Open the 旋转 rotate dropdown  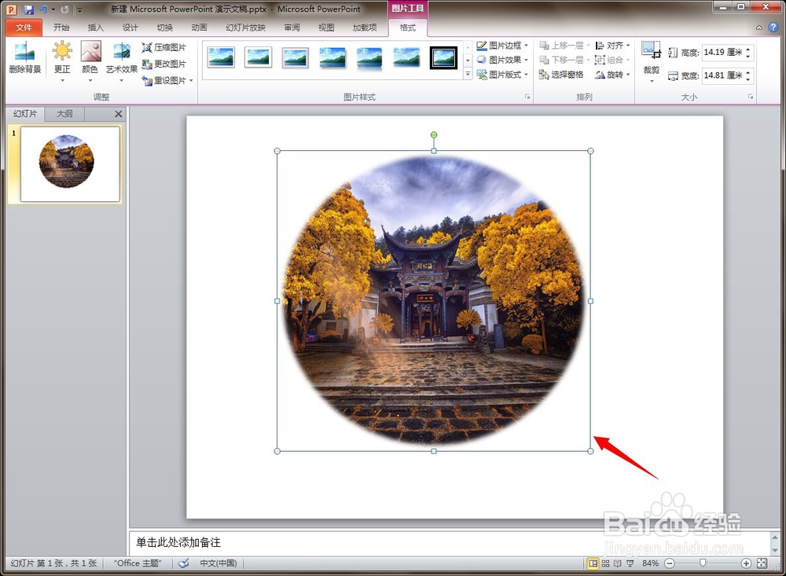612,75
